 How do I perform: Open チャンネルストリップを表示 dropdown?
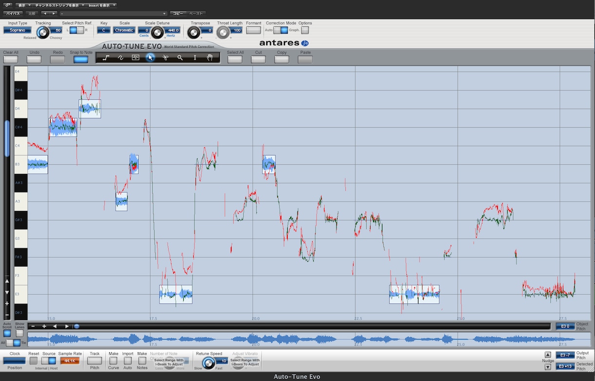click(59, 5)
